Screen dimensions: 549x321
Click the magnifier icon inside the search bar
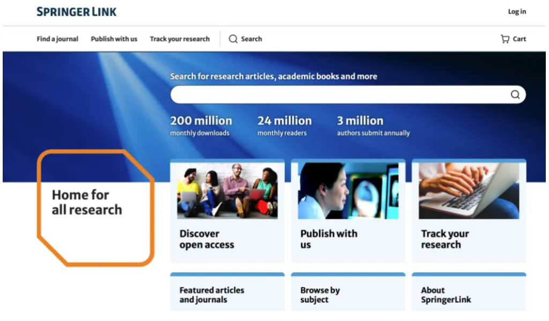coord(515,95)
